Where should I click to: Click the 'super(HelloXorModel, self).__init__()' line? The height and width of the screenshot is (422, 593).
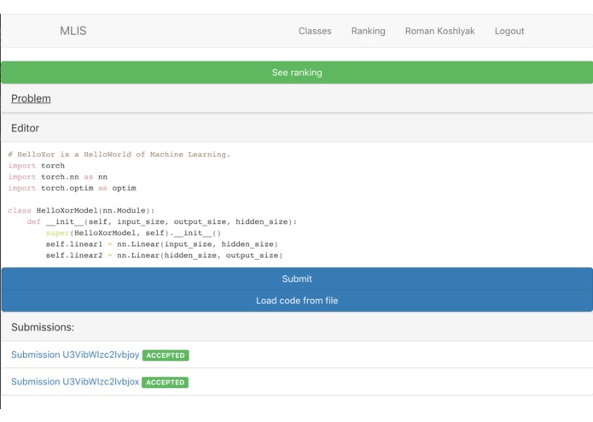click(133, 232)
